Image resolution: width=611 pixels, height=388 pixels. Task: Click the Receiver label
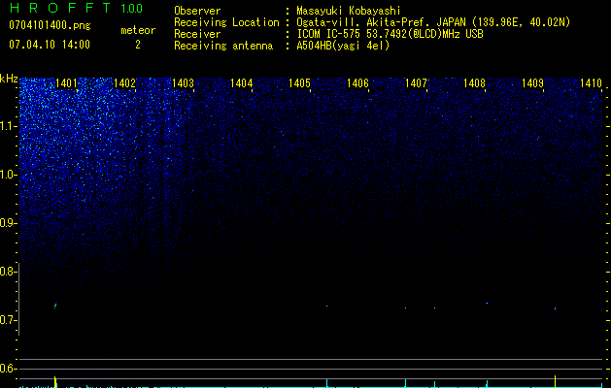pyautogui.click(x=197, y=34)
